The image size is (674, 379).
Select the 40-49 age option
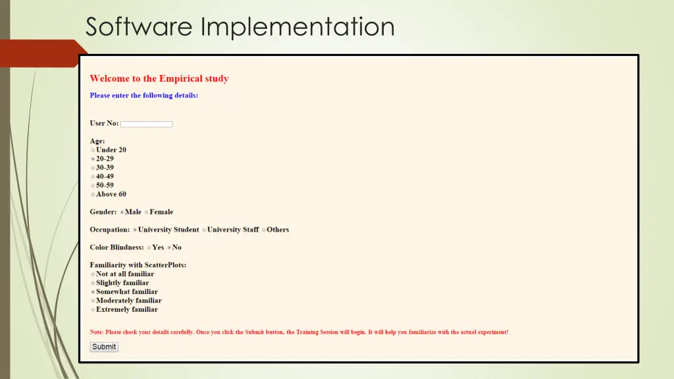point(93,176)
